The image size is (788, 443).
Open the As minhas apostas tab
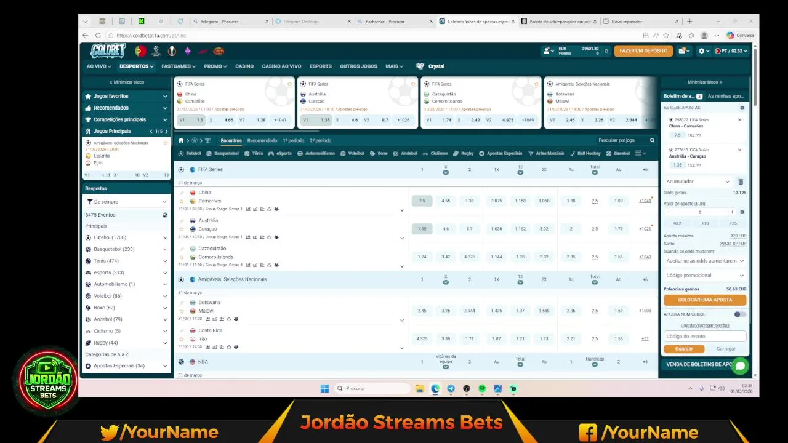[x=726, y=96]
